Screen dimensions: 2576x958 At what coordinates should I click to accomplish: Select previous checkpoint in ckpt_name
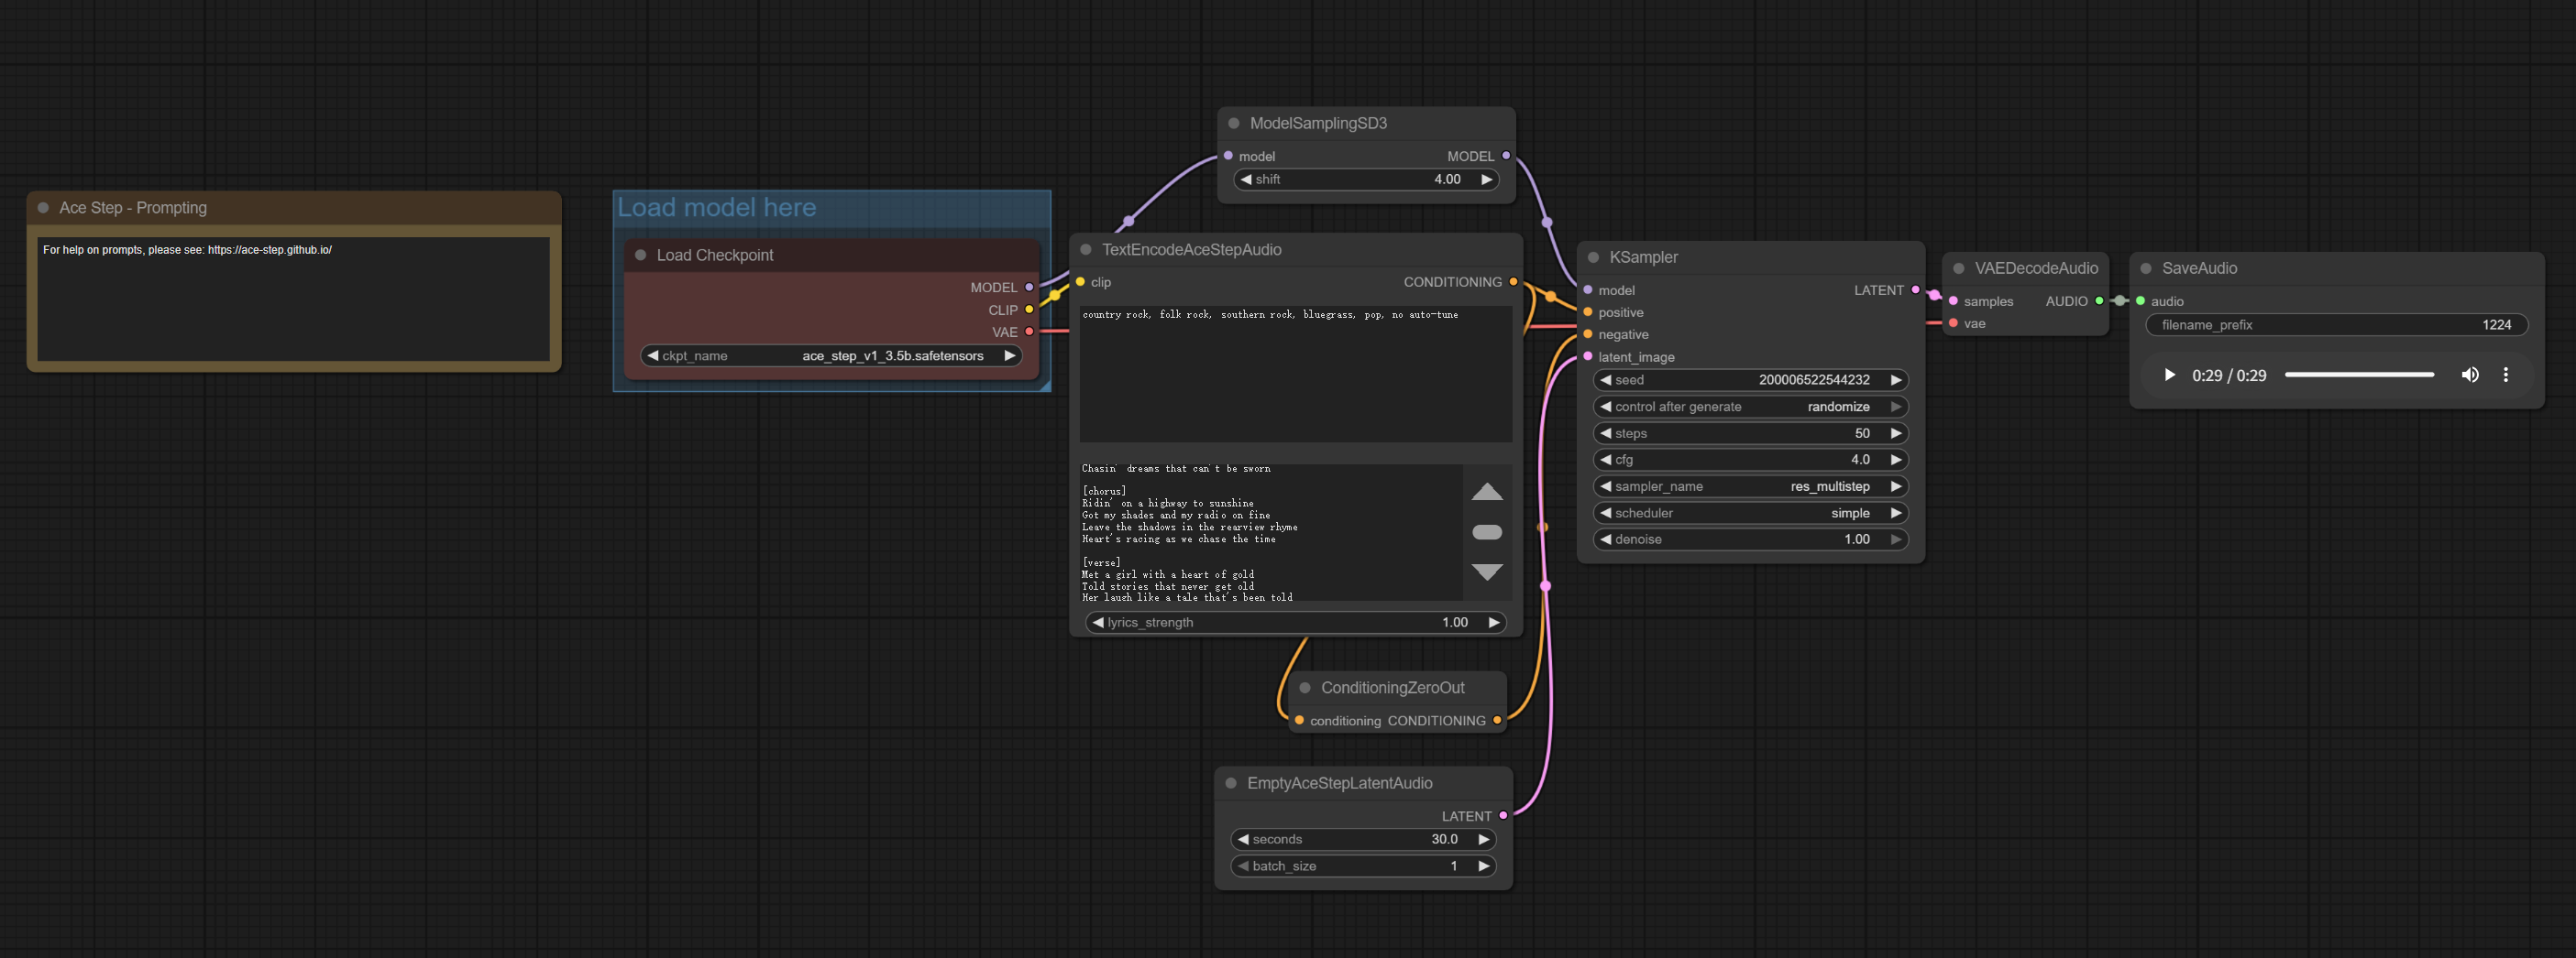652,355
